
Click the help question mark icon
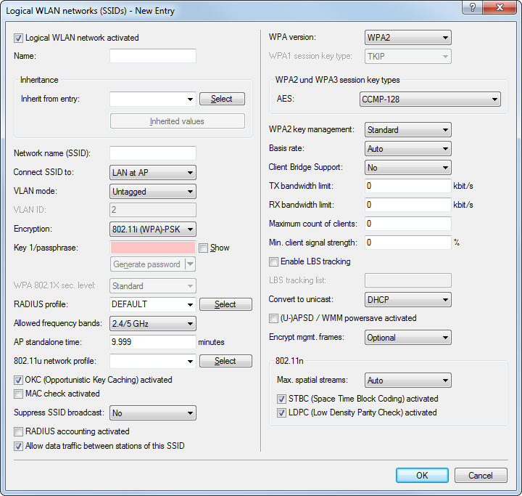pyautogui.click(x=473, y=9)
